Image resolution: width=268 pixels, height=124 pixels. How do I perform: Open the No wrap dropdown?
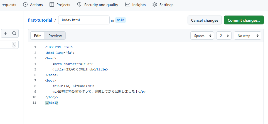pos(247,36)
